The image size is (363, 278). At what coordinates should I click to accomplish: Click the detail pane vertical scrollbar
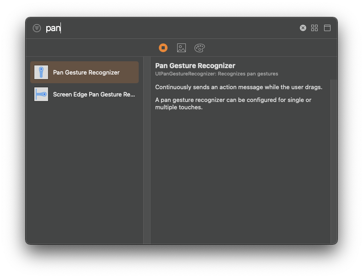coord(334,161)
